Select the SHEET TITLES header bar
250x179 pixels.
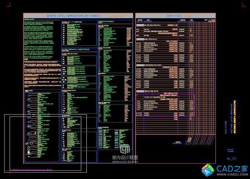pyautogui.click(x=175, y=16)
